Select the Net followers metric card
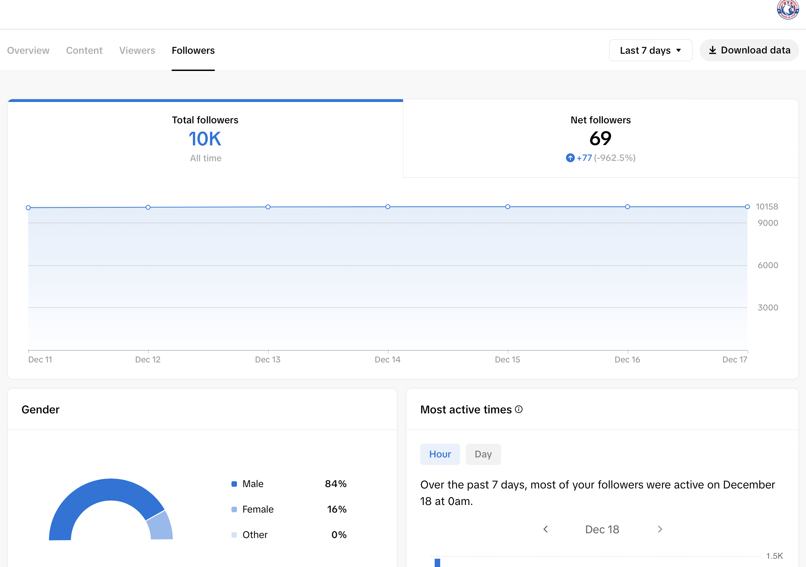Image resolution: width=806 pixels, height=567 pixels. [x=601, y=139]
